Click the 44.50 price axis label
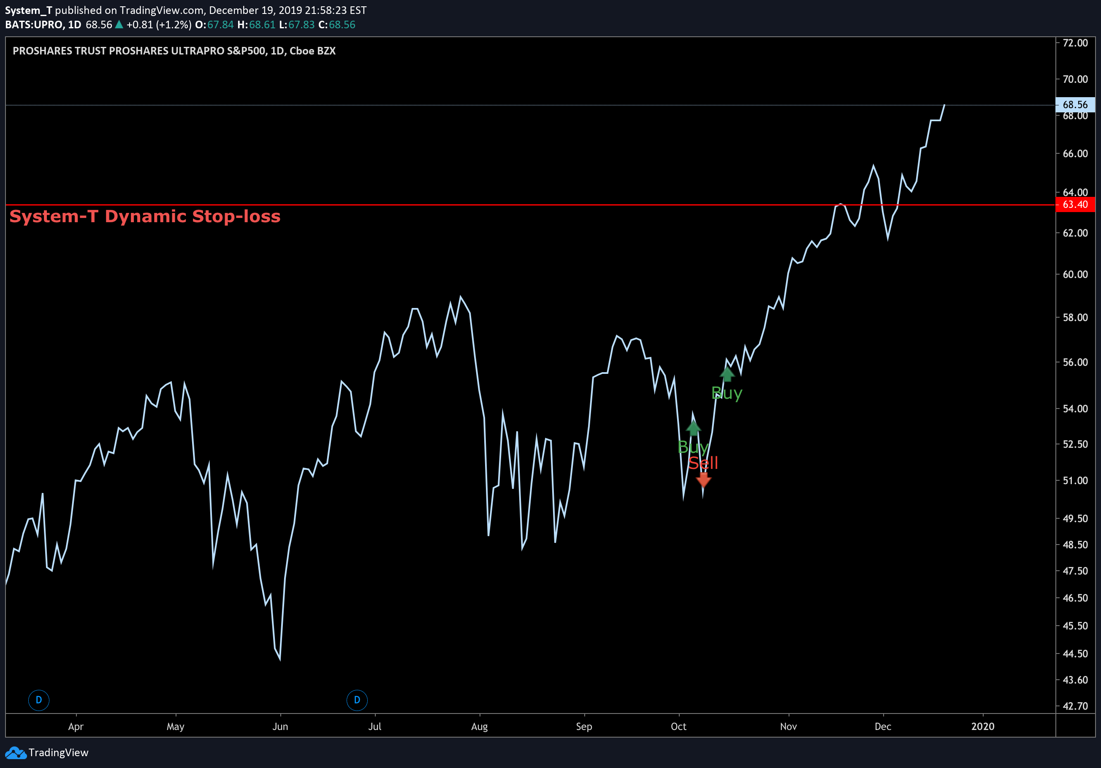Viewport: 1101px width, 768px height. pyautogui.click(x=1075, y=654)
